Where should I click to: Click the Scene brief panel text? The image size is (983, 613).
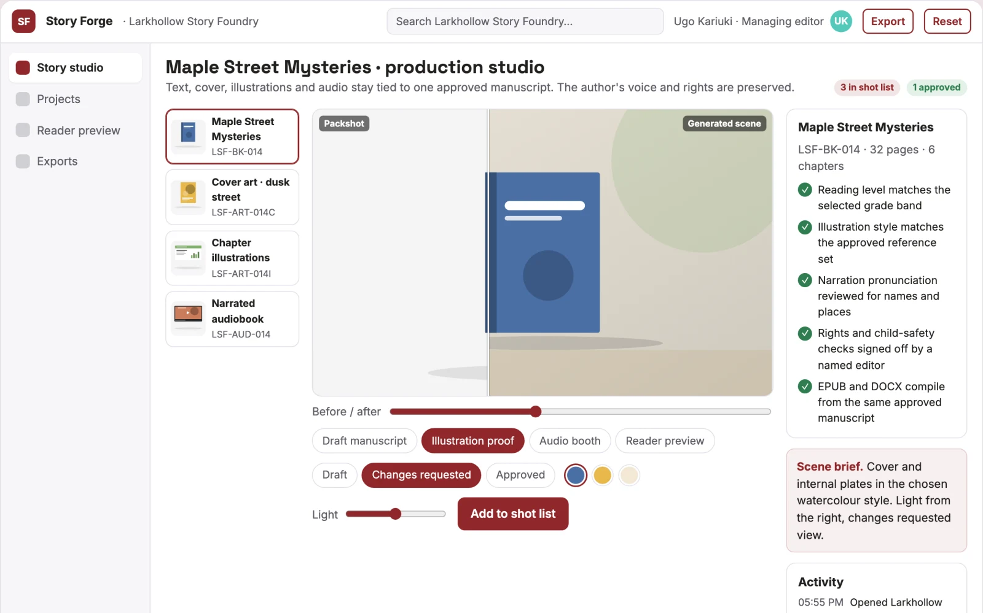coord(876,500)
